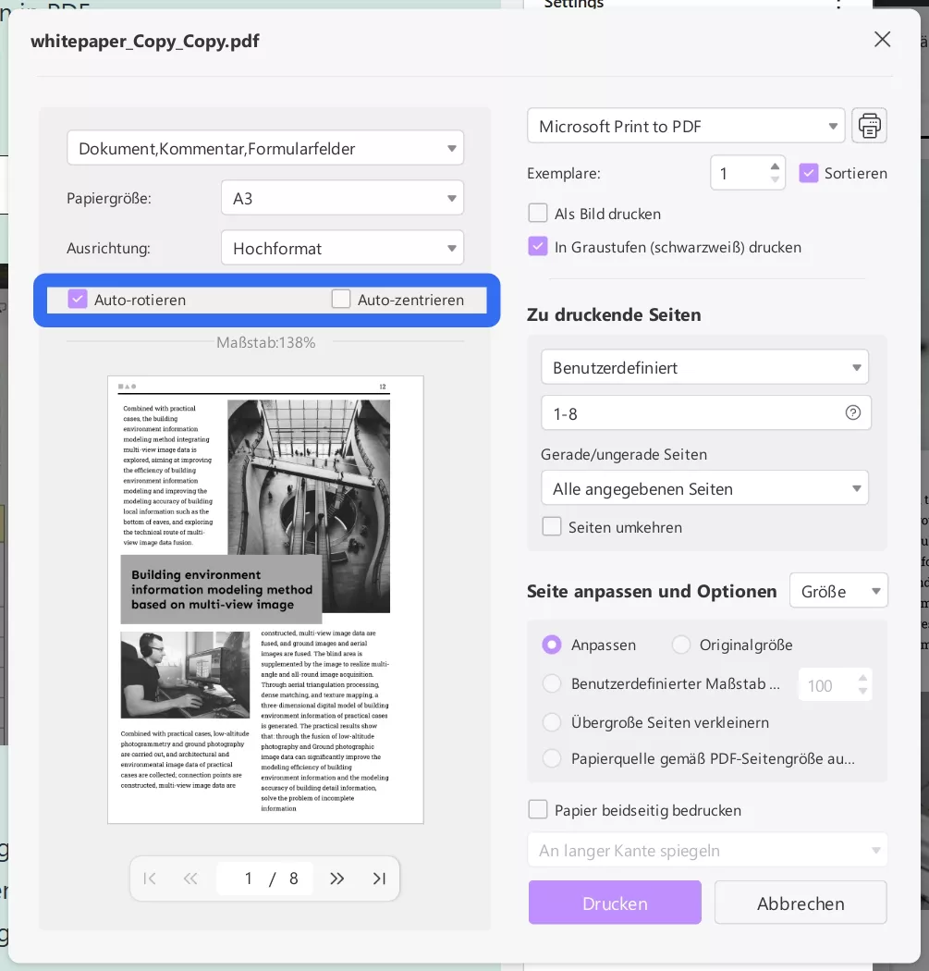Open the Papiergröße A3 dropdown

342,197
